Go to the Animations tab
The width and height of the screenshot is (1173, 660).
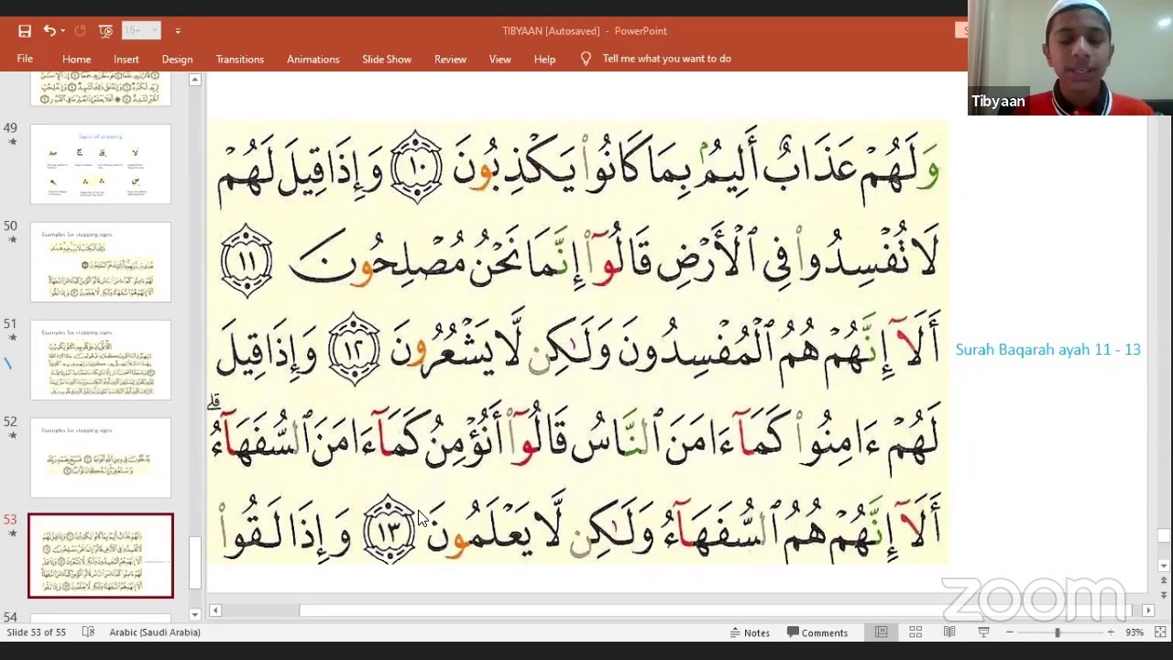click(x=312, y=59)
